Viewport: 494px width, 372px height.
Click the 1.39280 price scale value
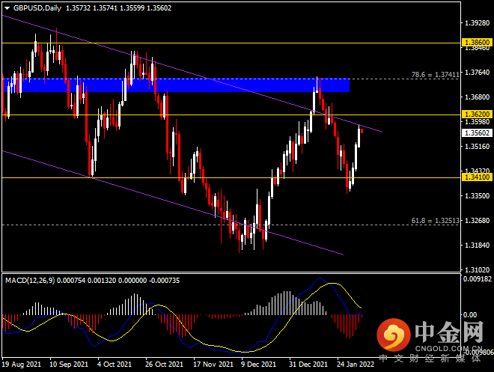point(478,23)
